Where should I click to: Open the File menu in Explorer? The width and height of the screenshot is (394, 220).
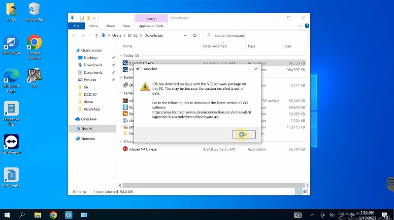[76, 26]
